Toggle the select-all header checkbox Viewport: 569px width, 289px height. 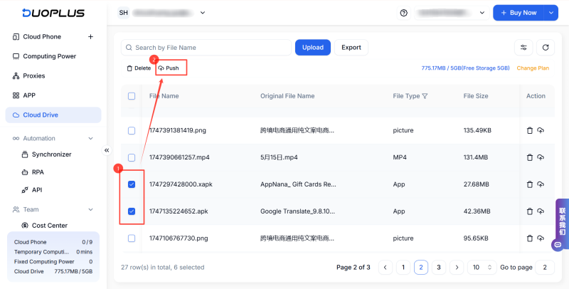pos(132,96)
